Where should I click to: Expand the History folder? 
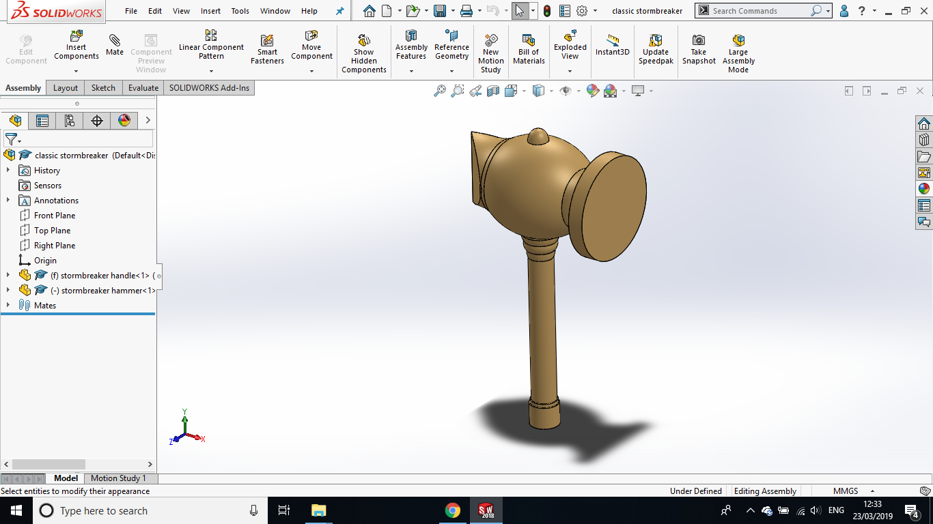click(8, 171)
